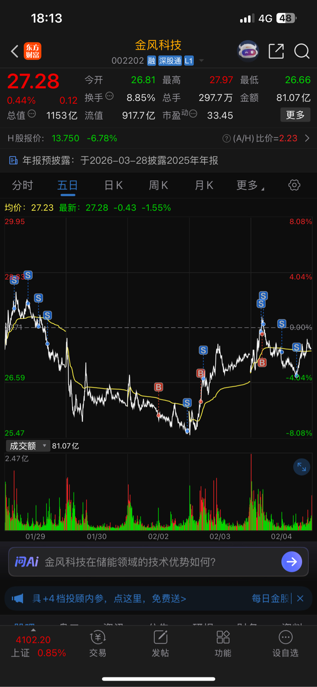This screenshot has width=317, height=687.
Task: Tap the megaphone announcement icon
Action: point(17,598)
